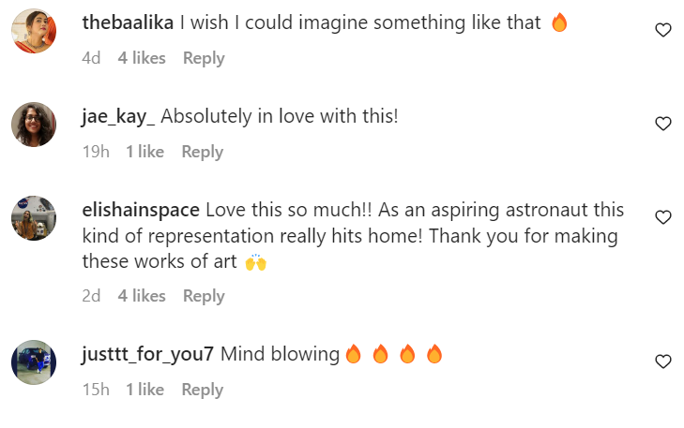Show who gave jae_kay_'s comment 1 like
684x428 pixels.
click(x=144, y=152)
